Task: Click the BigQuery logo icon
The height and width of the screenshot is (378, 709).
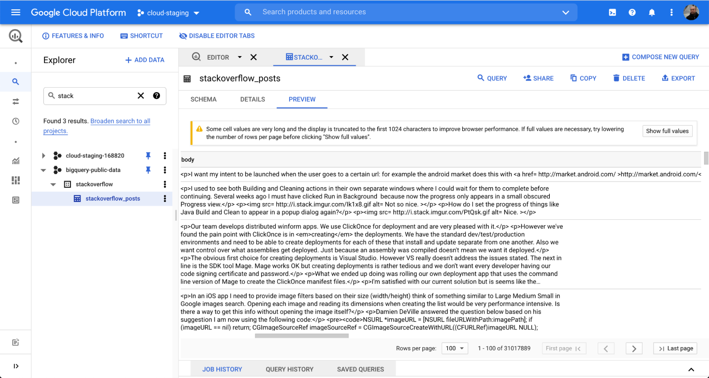Action: tap(16, 36)
